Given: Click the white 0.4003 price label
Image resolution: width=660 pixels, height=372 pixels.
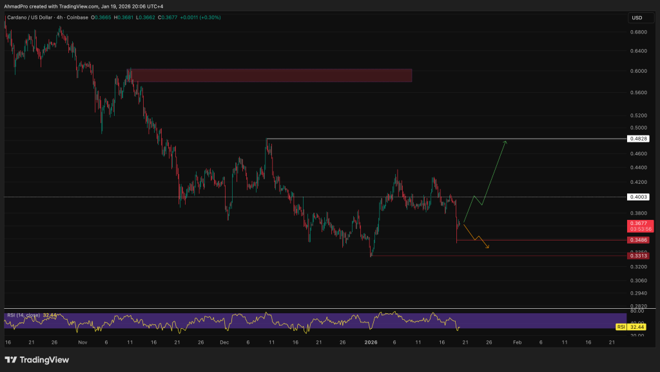Looking at the screenshot, I should (x=637, y=197).
